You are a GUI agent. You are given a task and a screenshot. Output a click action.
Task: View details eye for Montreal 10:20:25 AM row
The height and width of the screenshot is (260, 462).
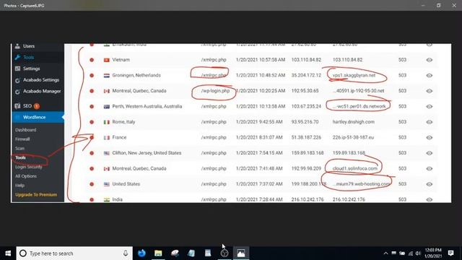(430, 91)
